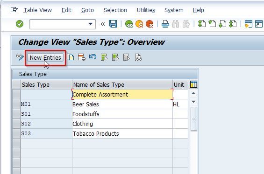Collapse command field with double chevron
This screenshot has width=264, height=174.
pyautogui.click(x=102, y=24)
